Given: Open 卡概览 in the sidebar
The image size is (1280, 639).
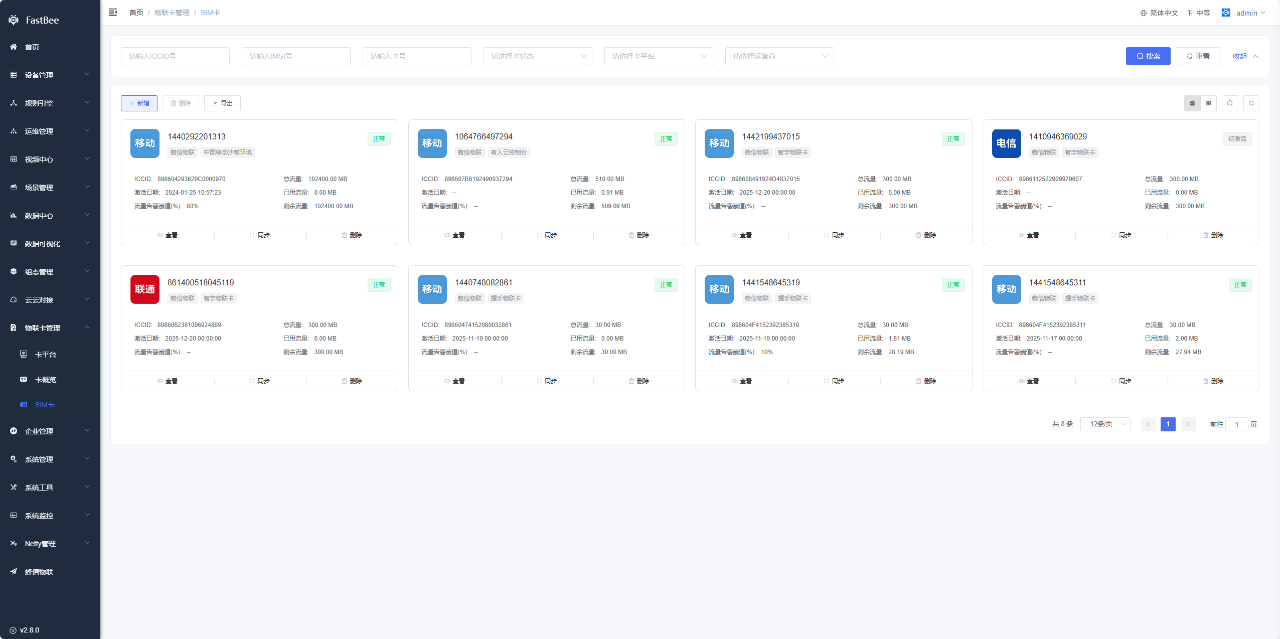Looking at the screenshot, I should 45,380.
